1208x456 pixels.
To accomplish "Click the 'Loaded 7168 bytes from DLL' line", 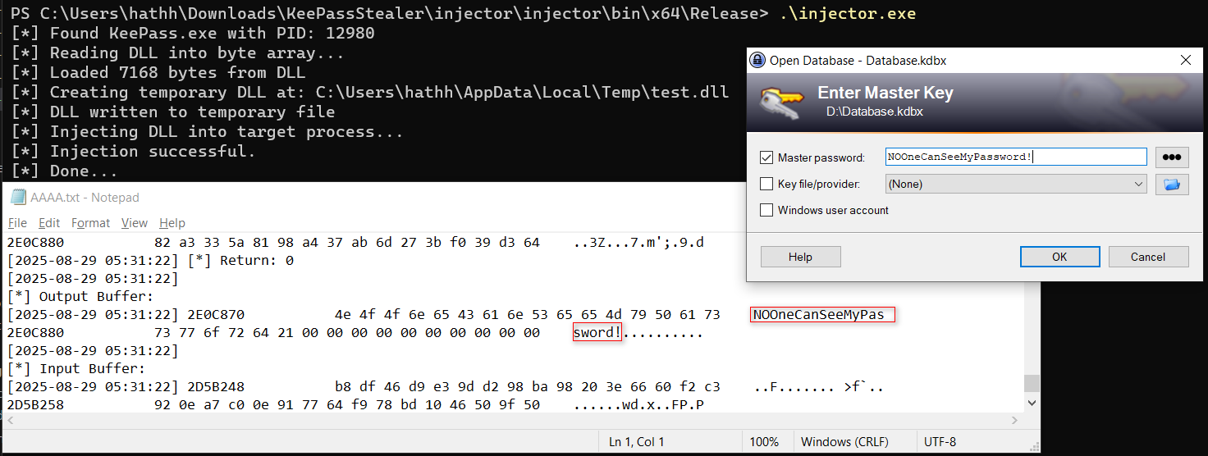I will 177,73.
